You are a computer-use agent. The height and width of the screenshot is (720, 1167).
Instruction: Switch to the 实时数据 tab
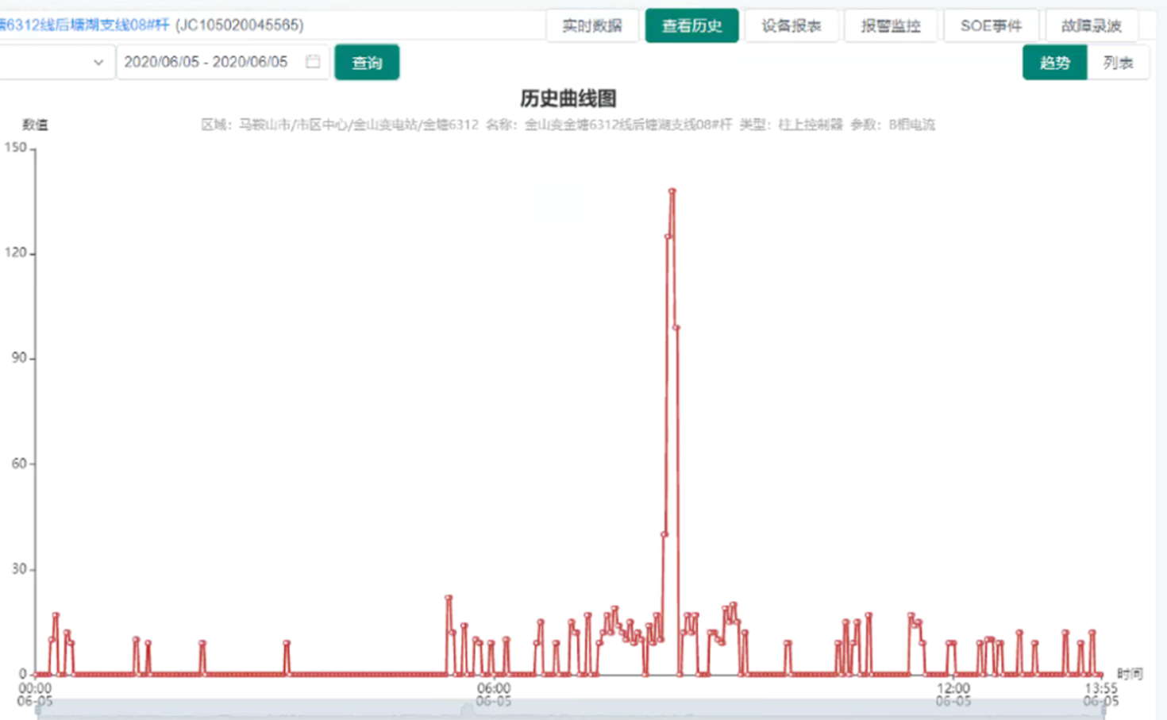click(x=591, y=26)
